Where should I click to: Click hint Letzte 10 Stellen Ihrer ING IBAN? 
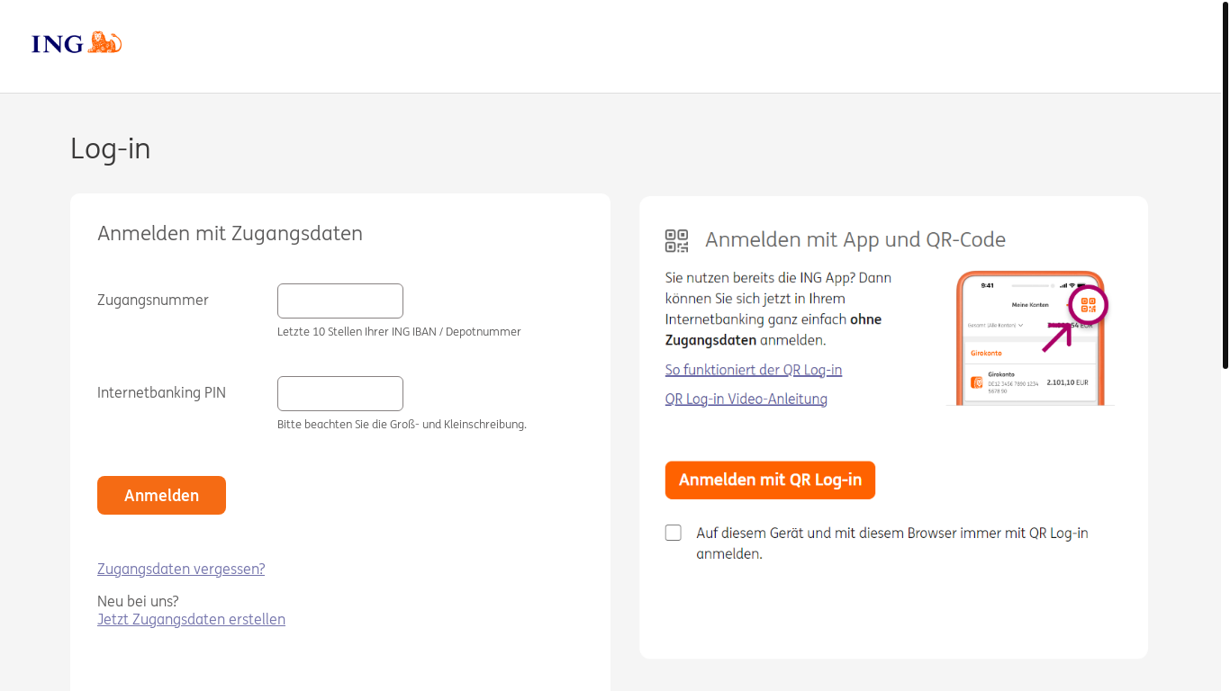pyautogui.click(x=399, y=331)
